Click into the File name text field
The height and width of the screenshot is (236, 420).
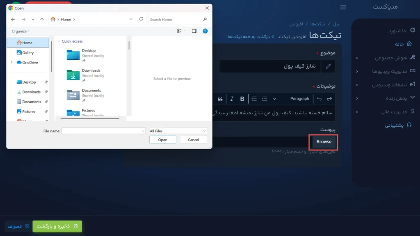103,131
